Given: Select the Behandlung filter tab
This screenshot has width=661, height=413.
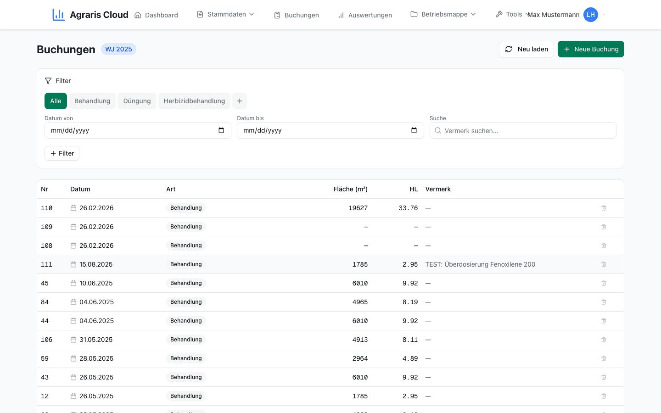Looking at the screenshot, I should click(x=92, y=101).
